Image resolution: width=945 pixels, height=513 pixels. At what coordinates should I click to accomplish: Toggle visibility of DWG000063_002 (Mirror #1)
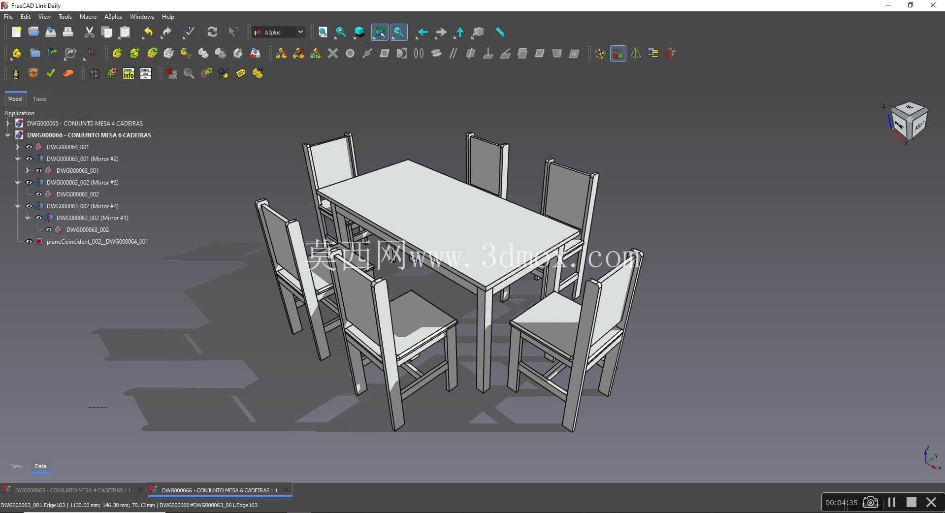39,218
